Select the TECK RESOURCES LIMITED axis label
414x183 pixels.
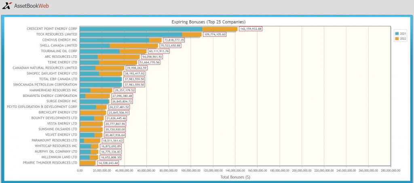57,34
